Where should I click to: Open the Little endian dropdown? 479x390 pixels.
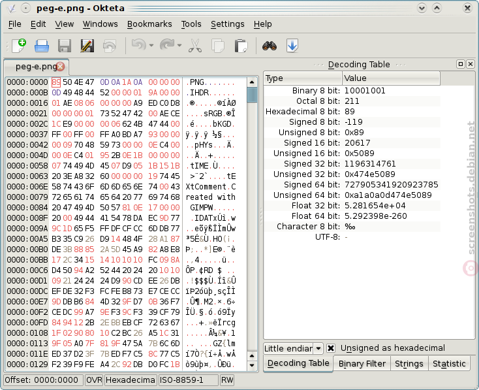pyautogui.click(x=318, y=348)
